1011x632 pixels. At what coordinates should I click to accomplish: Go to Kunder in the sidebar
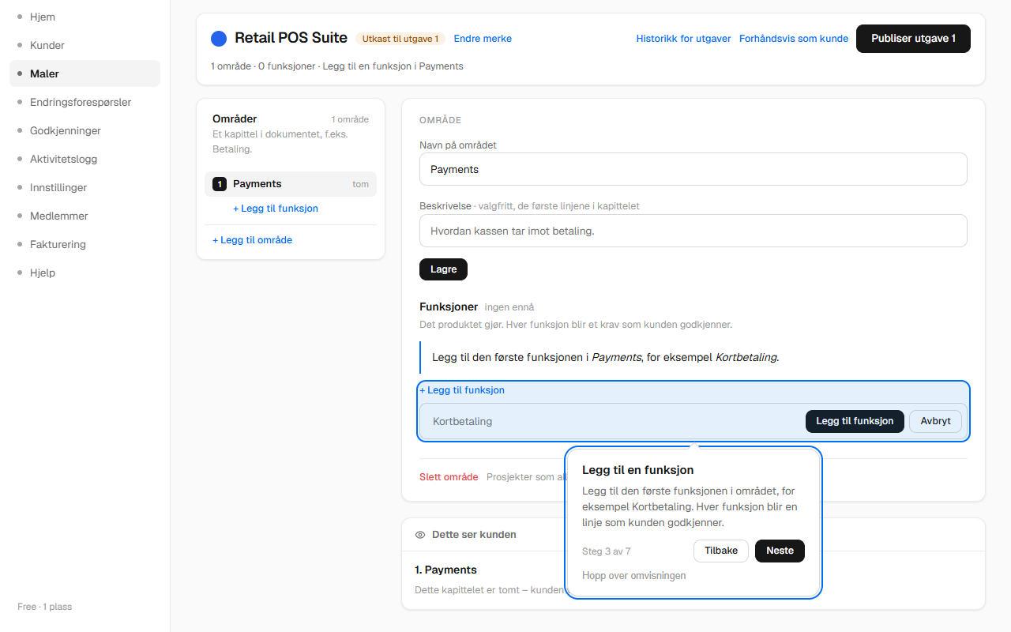tap(85, 45)
